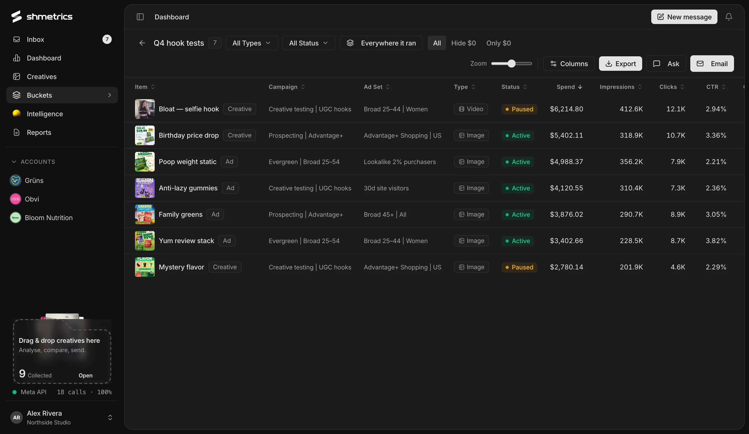Adjust the Zoom slider handle
Viewport: 749px width, 434px height.
(511, 64)
